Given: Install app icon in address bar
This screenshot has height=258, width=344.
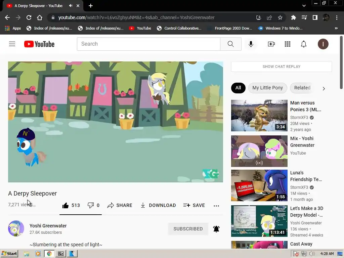Looking at the screenshot, I should (x=258, y=17).
